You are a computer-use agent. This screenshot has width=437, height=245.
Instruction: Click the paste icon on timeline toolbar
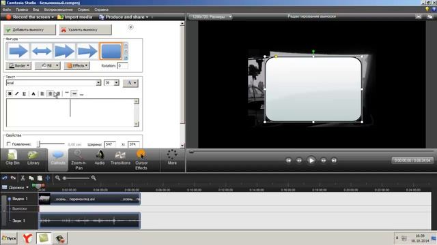point(40,178)
